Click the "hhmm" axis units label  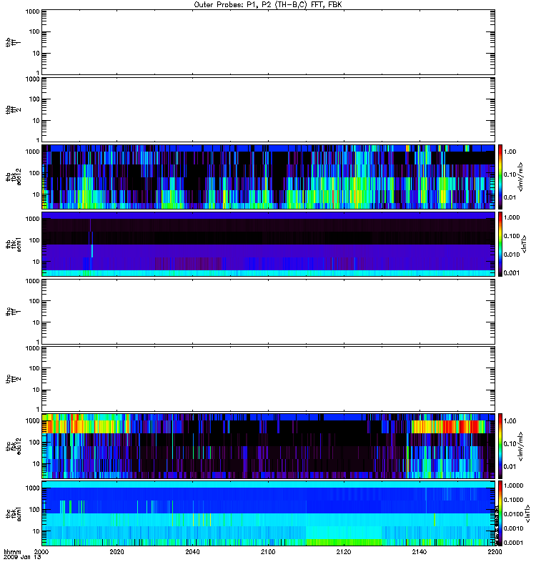12,551
